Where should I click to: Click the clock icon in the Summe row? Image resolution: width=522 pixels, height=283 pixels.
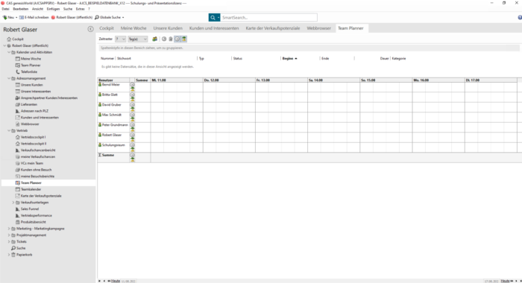click(x=132, y=155)
